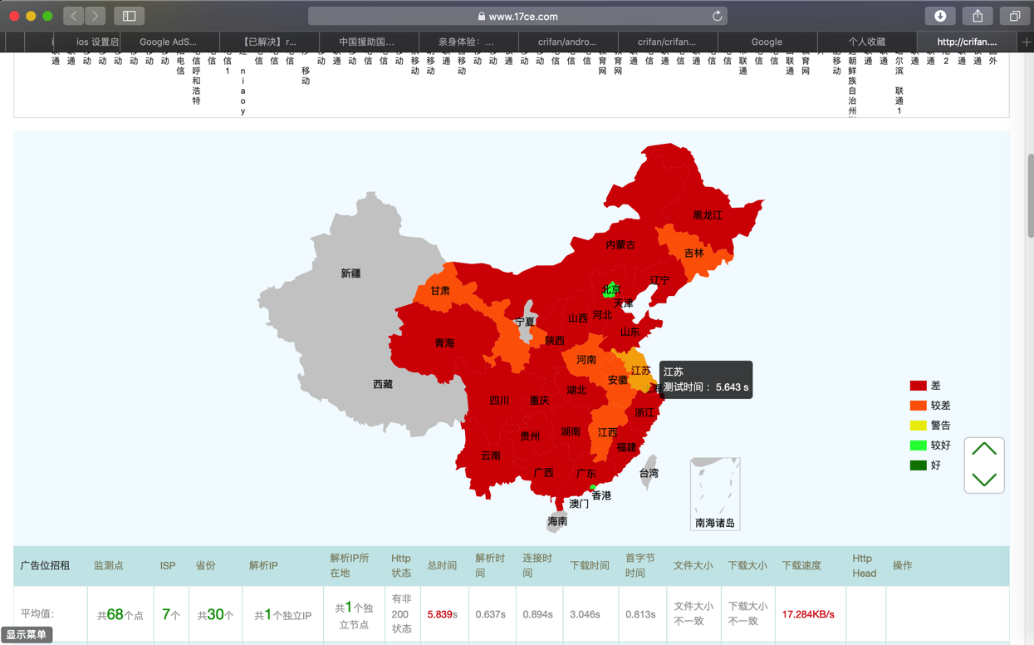1034x645 pixels.
Task: Click the orange '较差' legend swatch
Action: pyautogui.click(x=918, y=406)
